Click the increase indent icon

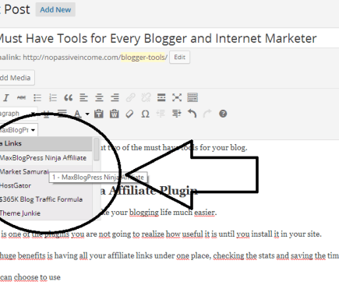point(177,114)
